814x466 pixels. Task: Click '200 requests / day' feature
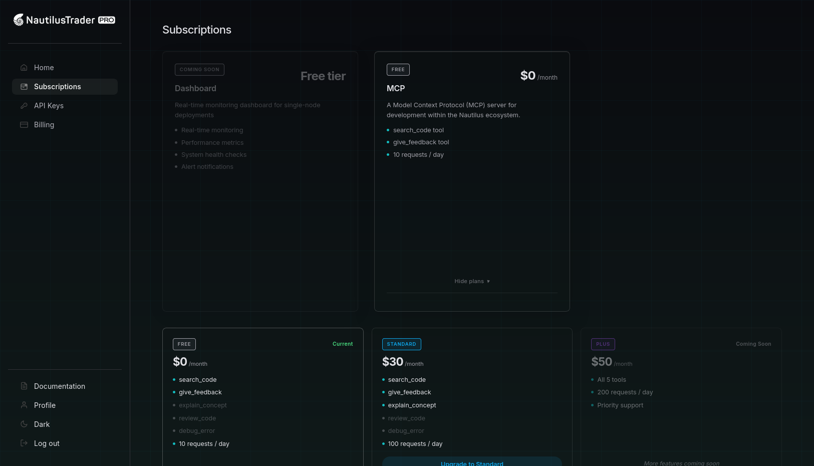point(625,392)
